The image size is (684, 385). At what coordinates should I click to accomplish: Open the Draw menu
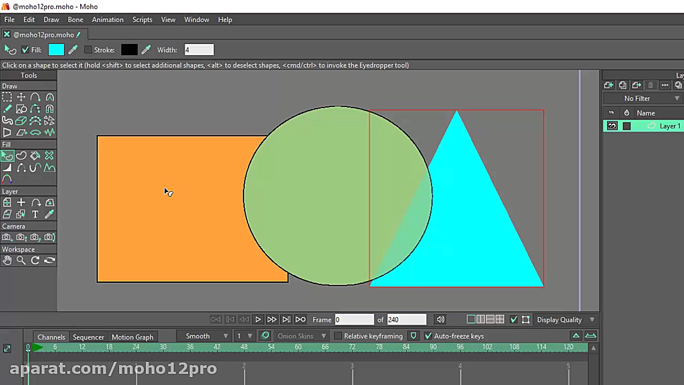pyautogui.click(x=51, y=20)
